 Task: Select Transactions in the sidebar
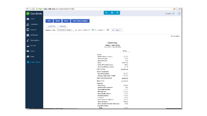pyautogui.click(x=35, y=40)
